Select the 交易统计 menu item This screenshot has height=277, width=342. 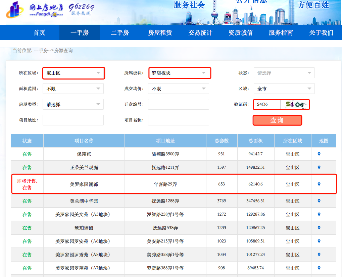[x=200, y=32]
